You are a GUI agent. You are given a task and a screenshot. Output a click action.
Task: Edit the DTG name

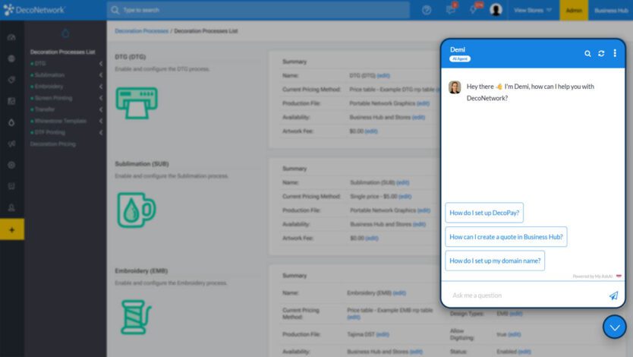(x=383, y=75)
